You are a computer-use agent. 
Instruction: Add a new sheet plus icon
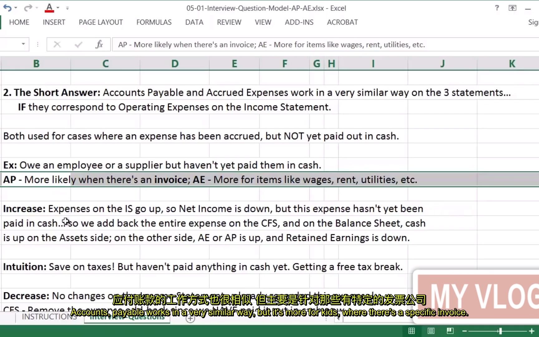190,319
